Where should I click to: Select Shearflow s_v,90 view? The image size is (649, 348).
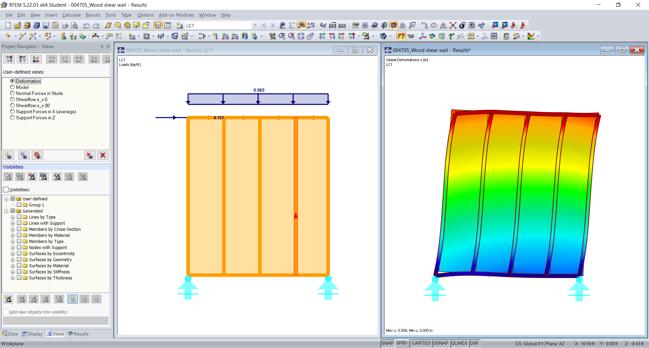tap(30, 105)
